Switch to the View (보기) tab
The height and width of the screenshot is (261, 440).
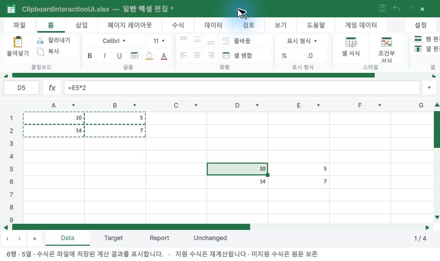280,25
